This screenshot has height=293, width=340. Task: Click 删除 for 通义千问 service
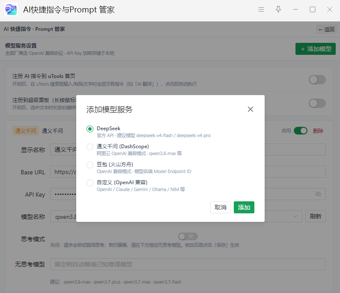point(318,131)
